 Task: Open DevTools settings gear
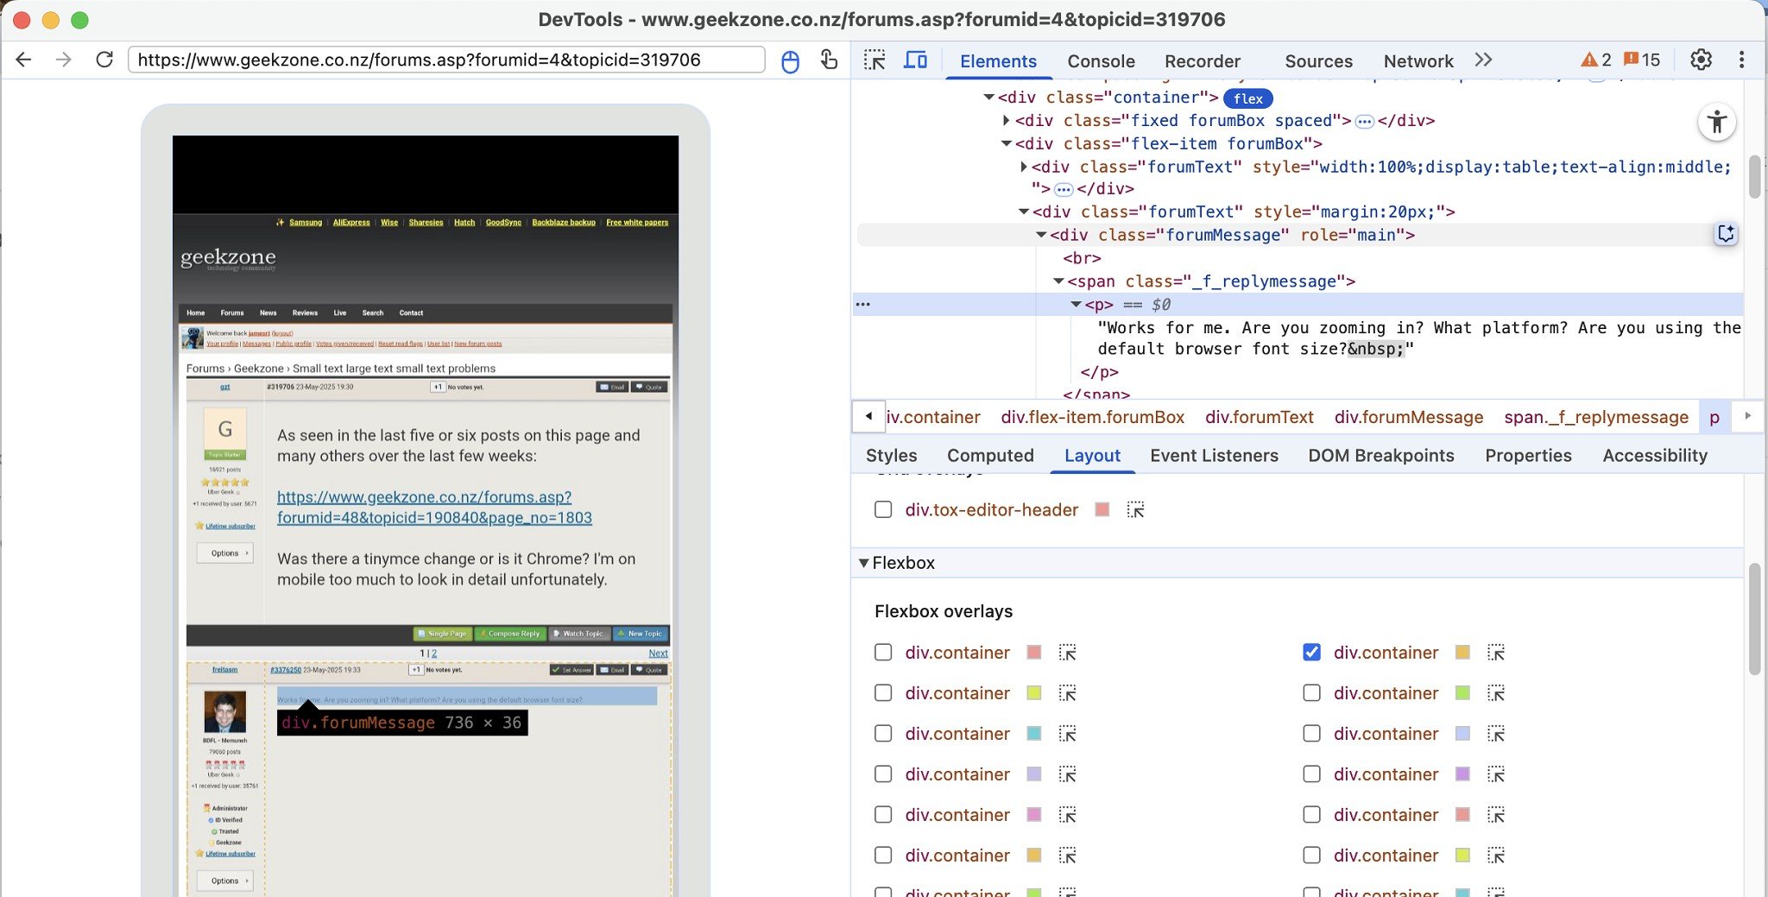coord(1701,60)
